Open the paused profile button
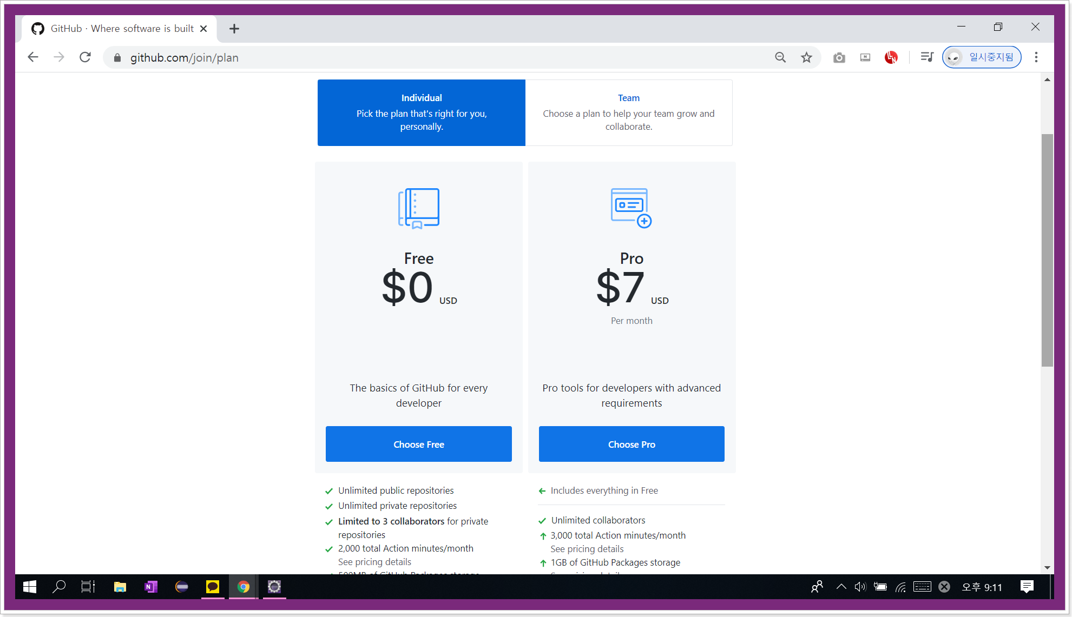This screenshot has height=617, width=1072. tap(982, 57)
